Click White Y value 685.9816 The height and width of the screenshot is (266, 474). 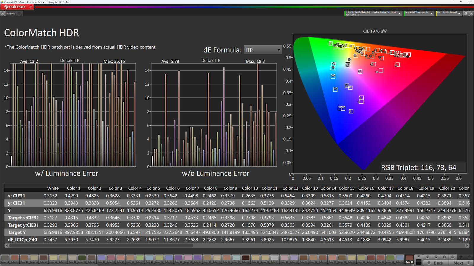pyautogui.click(x=53, y=210)
